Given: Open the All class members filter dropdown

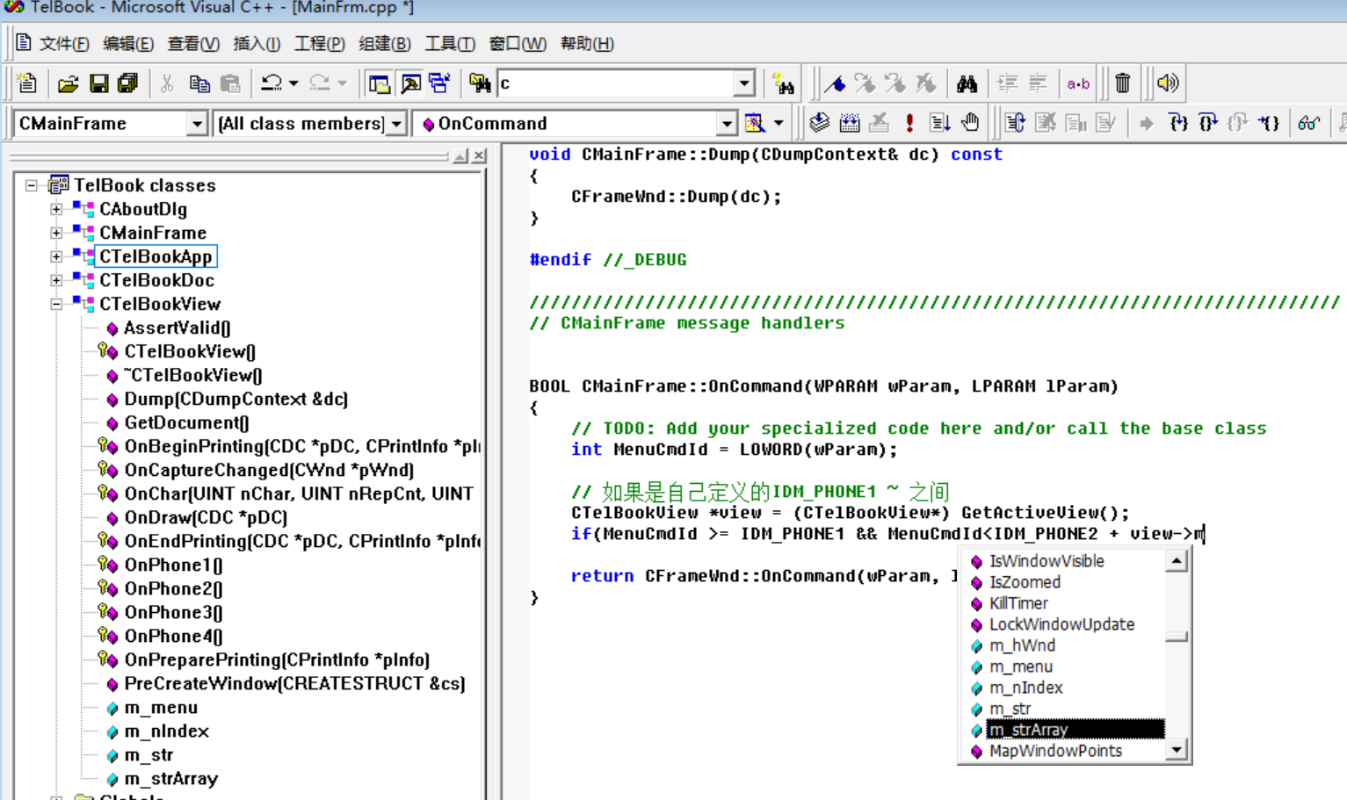Looking at the screenshot, I should [x=396, y=124].
